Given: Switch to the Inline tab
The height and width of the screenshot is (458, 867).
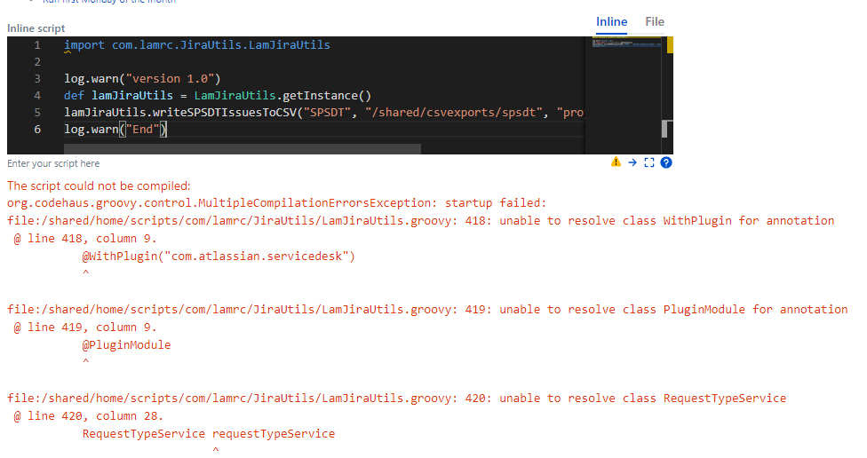Looking at the screenshot, I should tap(611, 21).
